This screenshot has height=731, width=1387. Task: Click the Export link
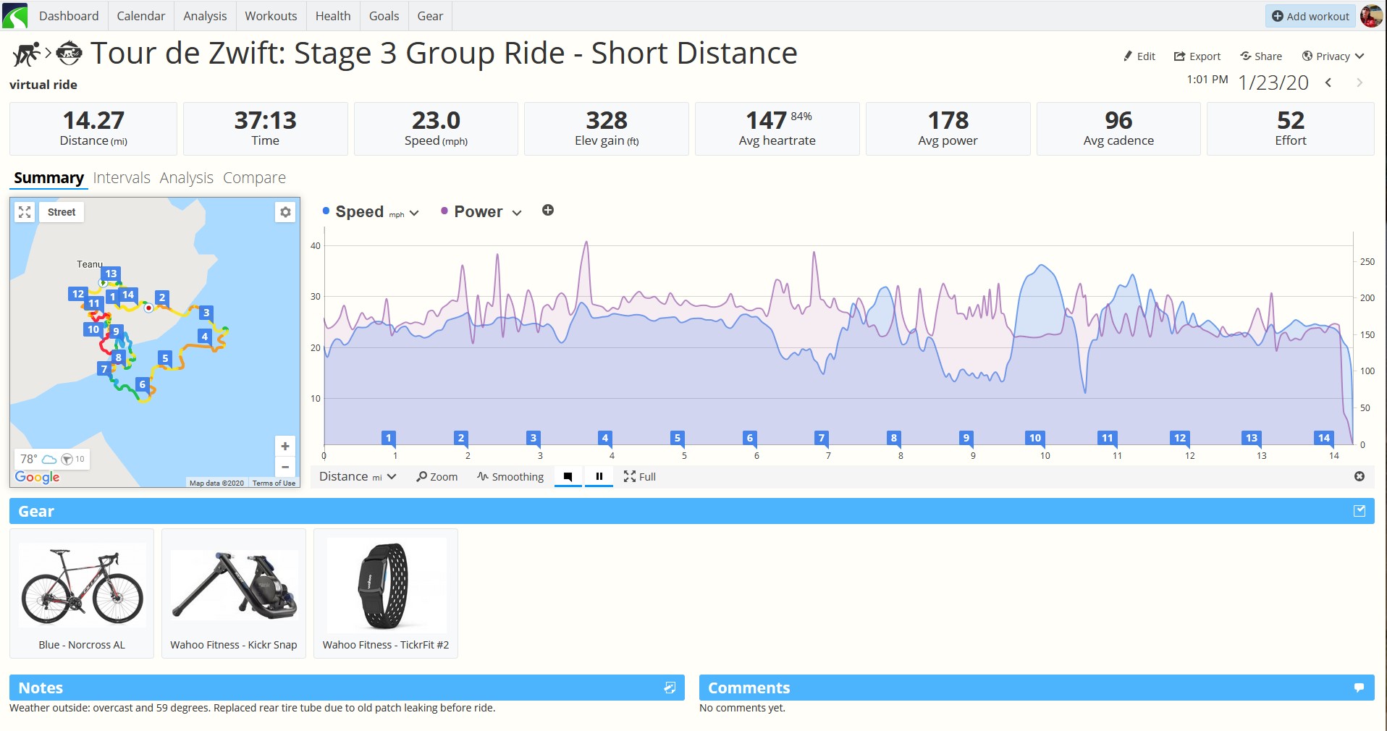pyautogui.click(x=1197, y=56)
